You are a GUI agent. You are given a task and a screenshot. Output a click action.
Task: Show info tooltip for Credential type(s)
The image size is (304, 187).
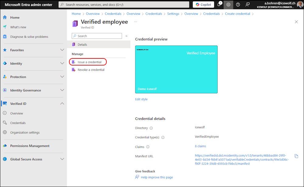pos(163,137)
